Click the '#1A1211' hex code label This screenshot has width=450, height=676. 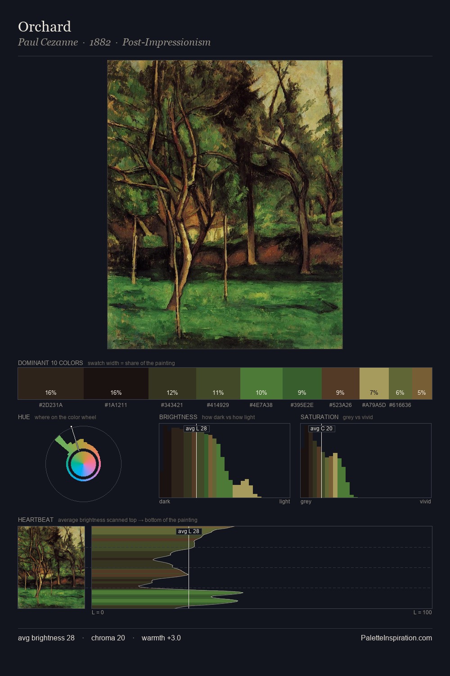pos(116,405)
